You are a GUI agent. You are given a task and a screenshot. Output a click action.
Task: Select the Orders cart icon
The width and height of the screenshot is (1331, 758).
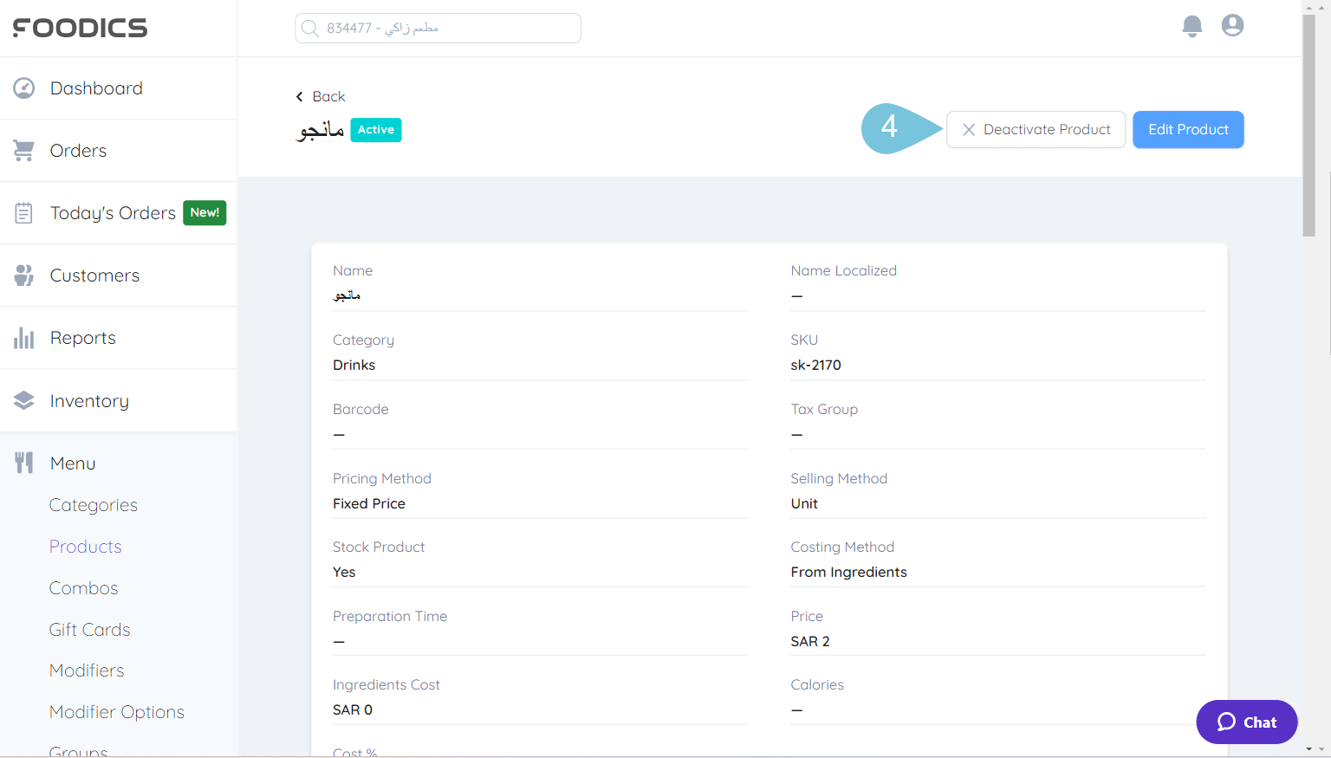pyautogui.click(x=23, y=149)
